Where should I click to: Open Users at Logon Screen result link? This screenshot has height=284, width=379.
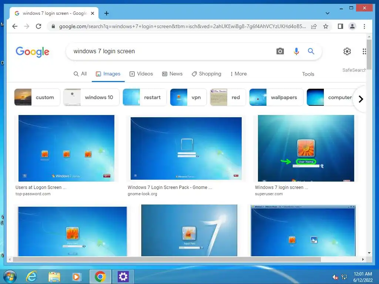[x=41, y=187]
